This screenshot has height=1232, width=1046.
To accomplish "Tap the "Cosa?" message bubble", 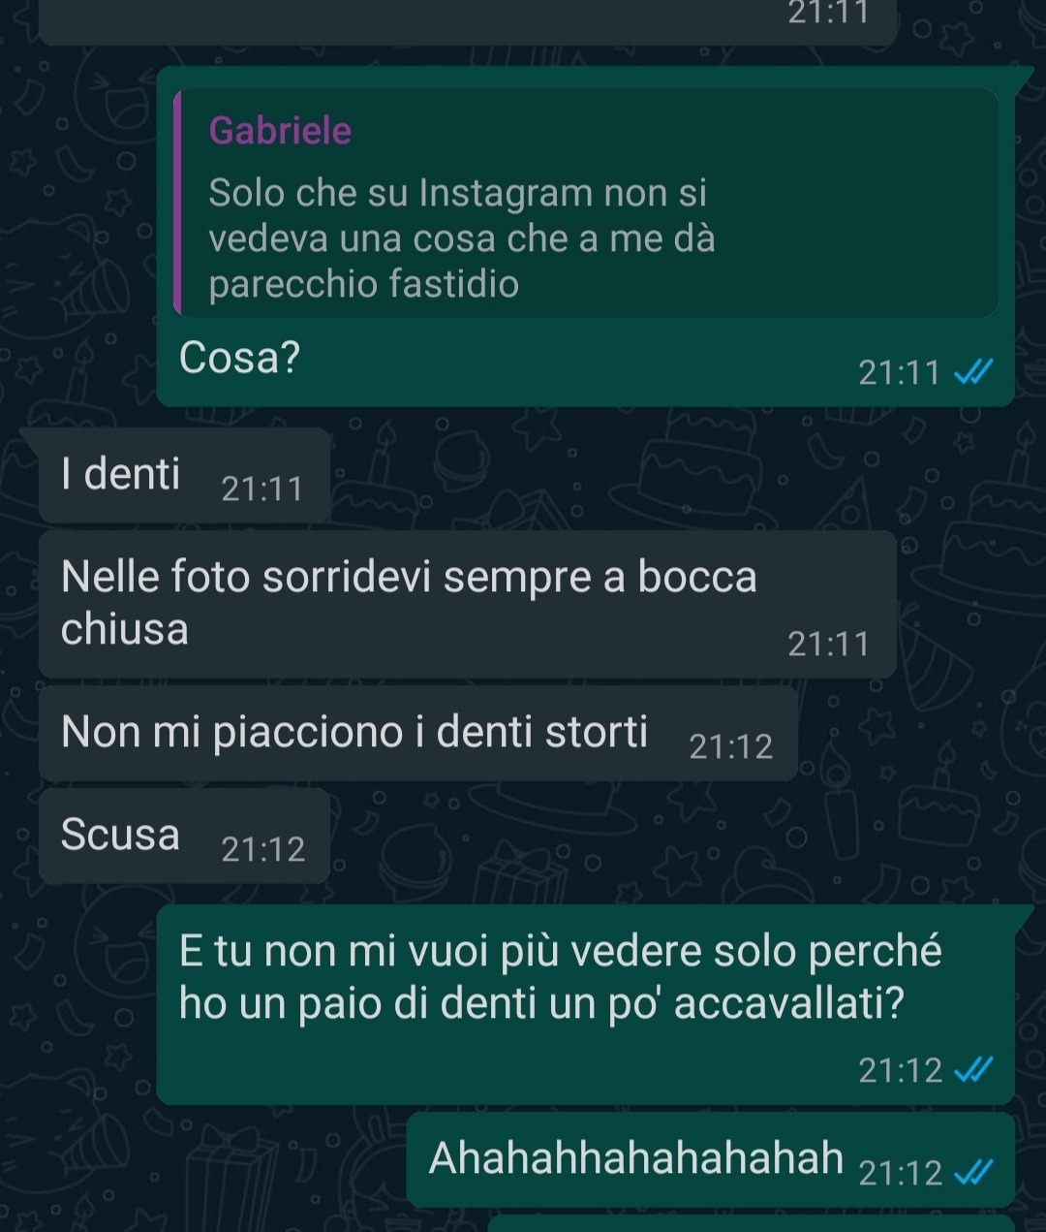I will pyautogui.click(x=585, y=237).
